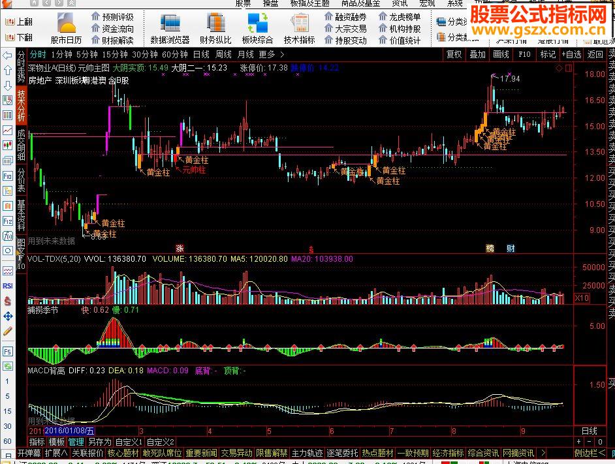The width and height of the screenshot is (615, 464).
Task: Open the 数据浏览器 toolbar icon
Action: coord(170,28)
